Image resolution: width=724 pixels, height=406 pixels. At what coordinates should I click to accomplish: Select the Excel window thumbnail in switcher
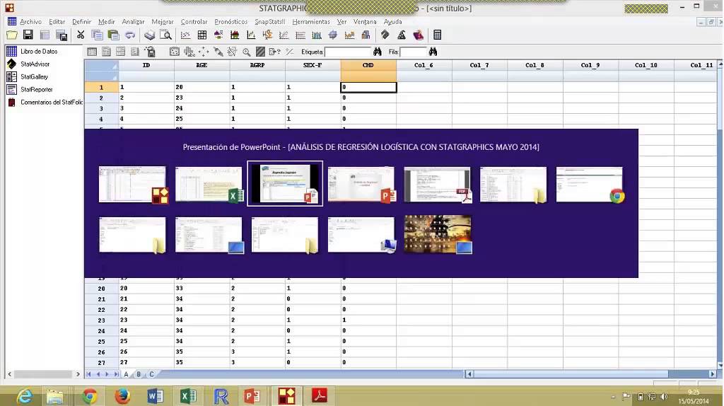[209, 185]
